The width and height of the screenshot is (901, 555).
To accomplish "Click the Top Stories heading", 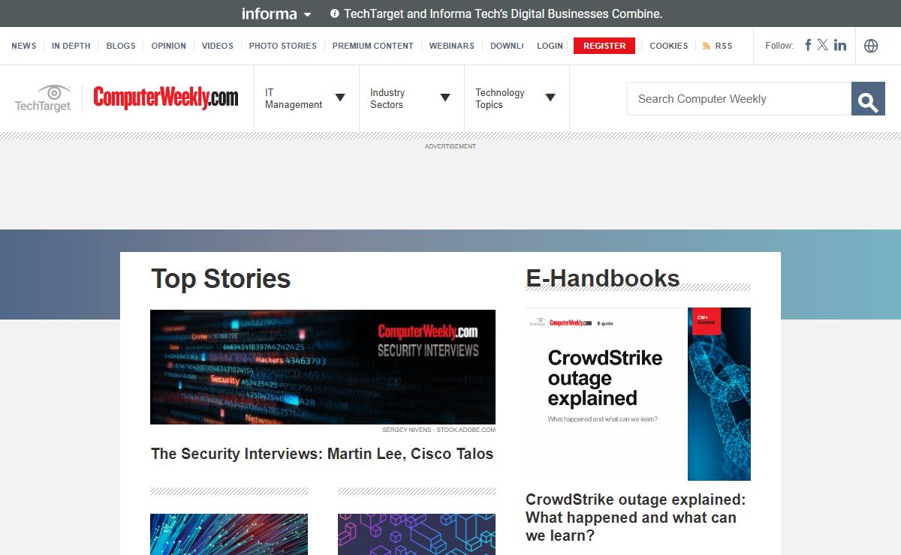I will (221, 278).
